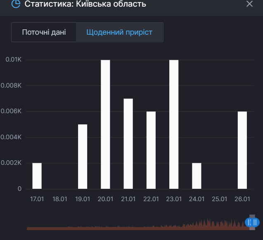Click the 25.01 date axis label

pyautogui.click(x=220, y=199)
